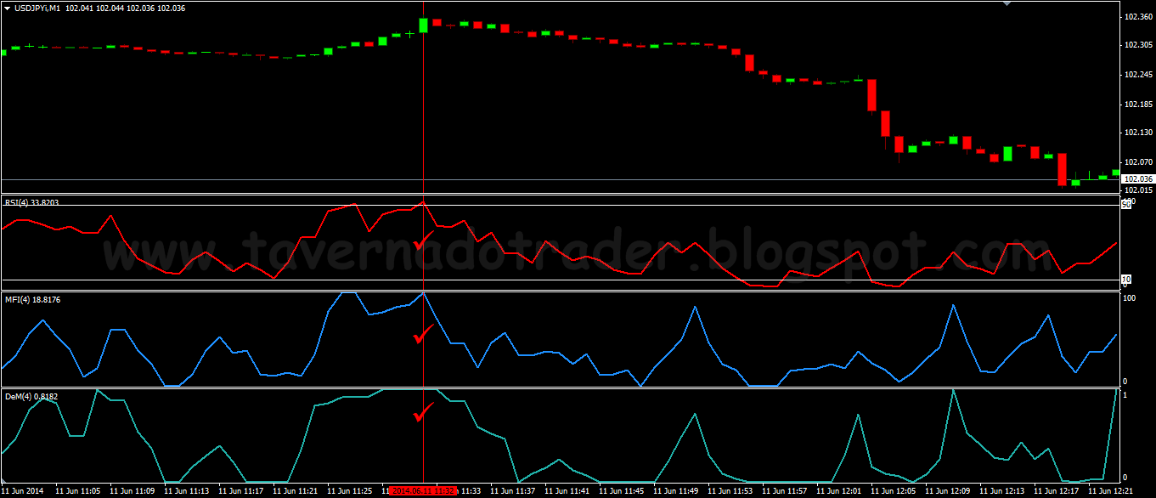Screen dimensions: 1156x498
Task: Click the 11 Jun 11:25 time label
Action: click(349, 491)
